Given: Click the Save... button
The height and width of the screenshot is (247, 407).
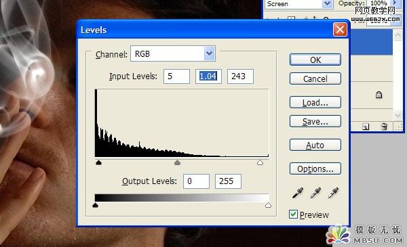Looking at the screenshot, I should (315, 121).
